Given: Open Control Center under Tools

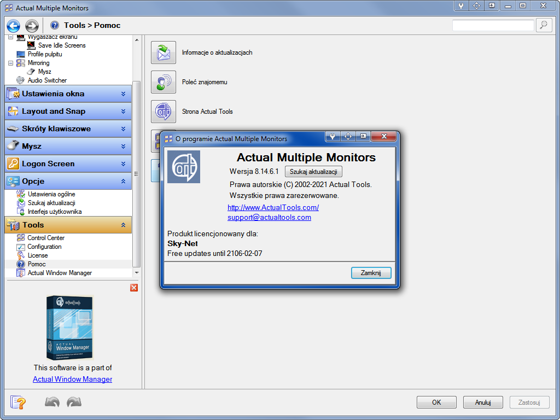Looking at the screenshot, I should click(46, 238).
